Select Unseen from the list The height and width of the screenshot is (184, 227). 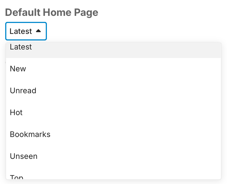coord(24,156)
